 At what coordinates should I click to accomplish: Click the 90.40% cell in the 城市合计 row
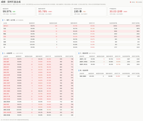coord(92,26)
